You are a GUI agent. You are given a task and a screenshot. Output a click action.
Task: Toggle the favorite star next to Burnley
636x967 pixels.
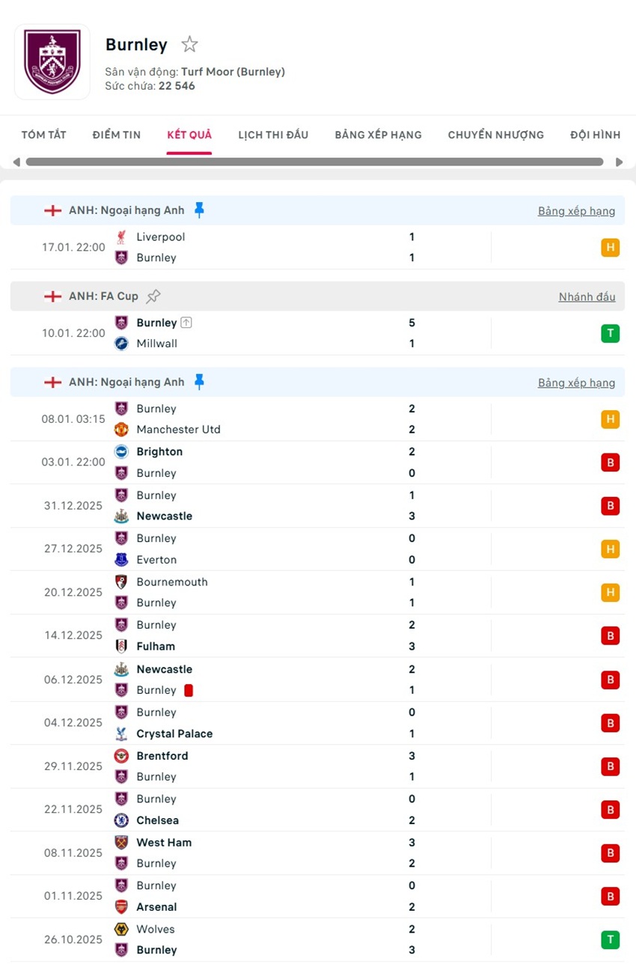pyautogui.click(x=189, y=45)
